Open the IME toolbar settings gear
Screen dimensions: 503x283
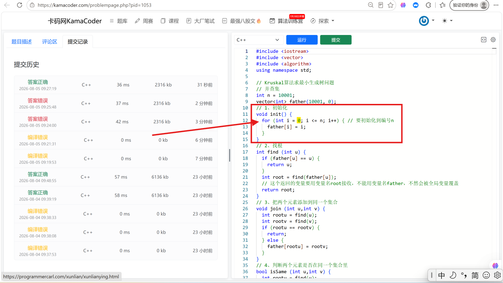coord(497,275)
